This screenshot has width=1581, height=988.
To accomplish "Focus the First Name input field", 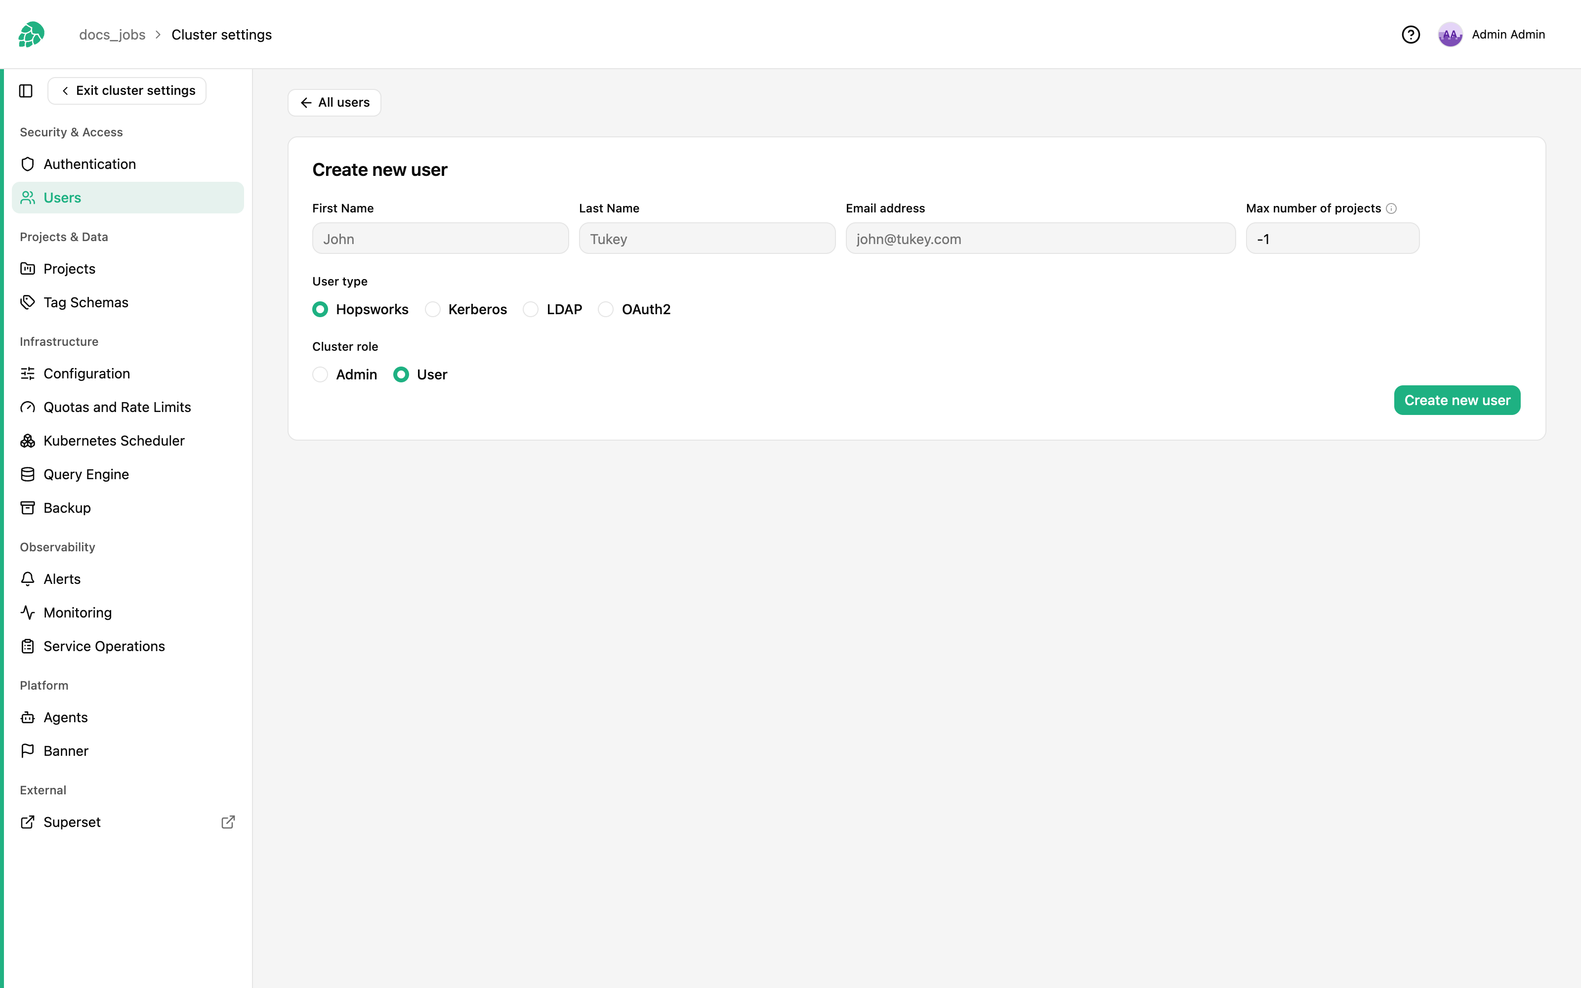I will tap(440, 239).
